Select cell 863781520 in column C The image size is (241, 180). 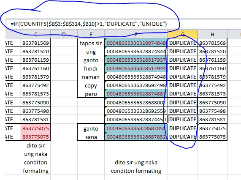tap(35, 51)
